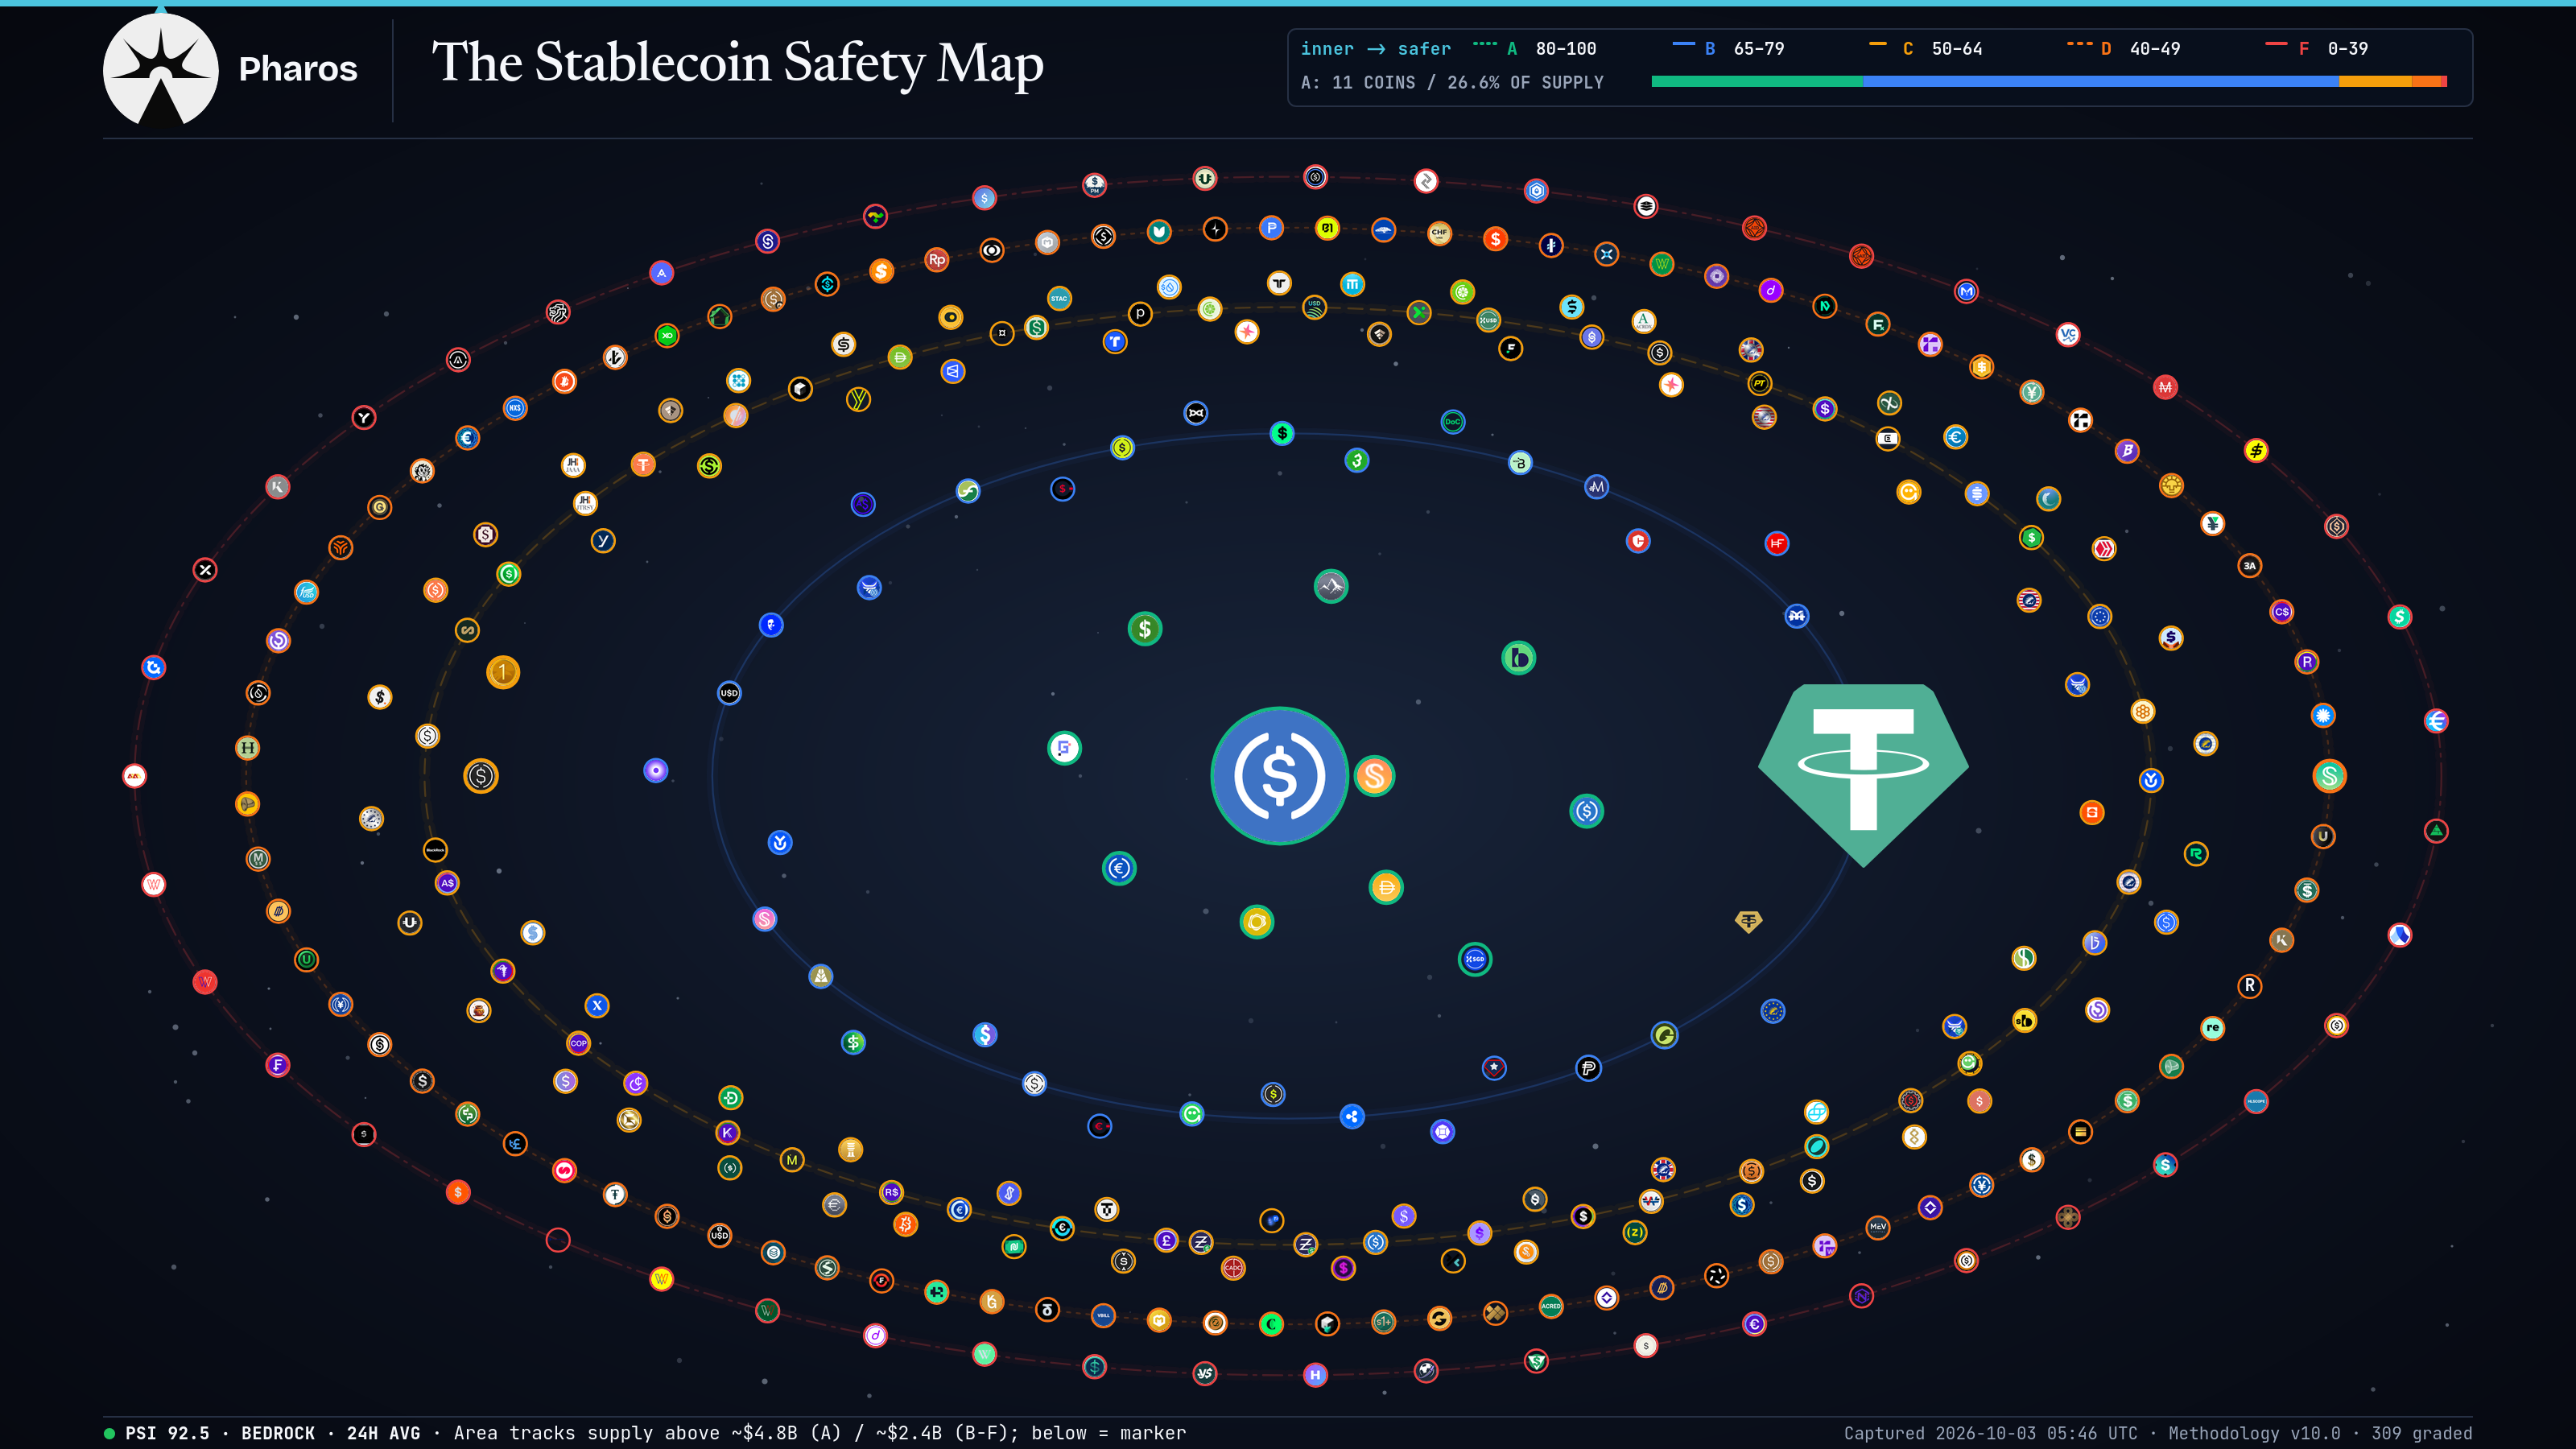Click the (z) coin
The height and width of the screenshot is (1449, 2576).
(x=1634, y=1233)
